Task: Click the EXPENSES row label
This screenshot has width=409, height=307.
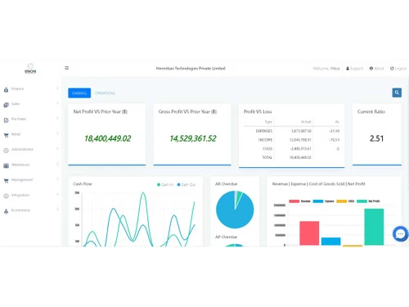Action: tap(264, 131)
